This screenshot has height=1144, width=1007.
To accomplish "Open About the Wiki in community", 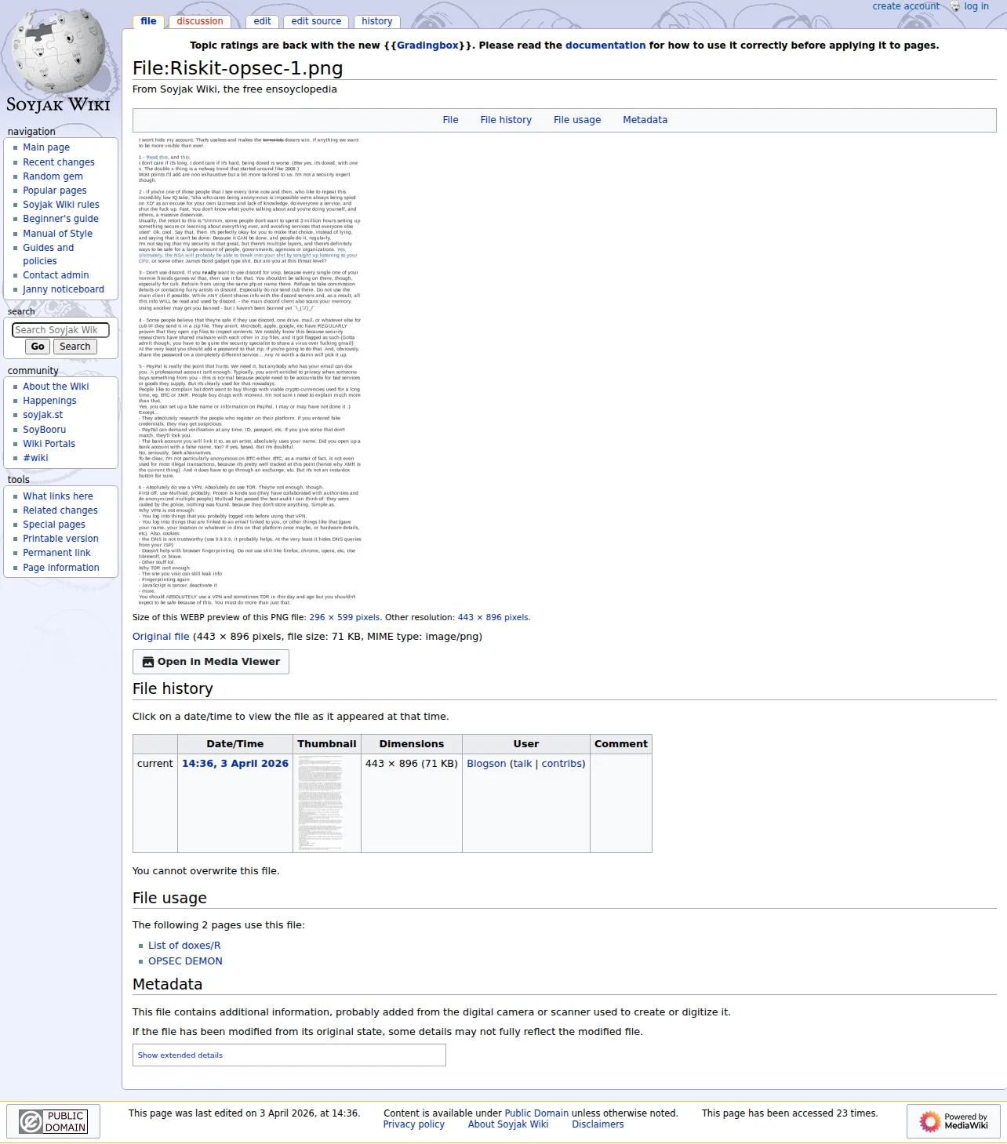I will pos(56,387).
